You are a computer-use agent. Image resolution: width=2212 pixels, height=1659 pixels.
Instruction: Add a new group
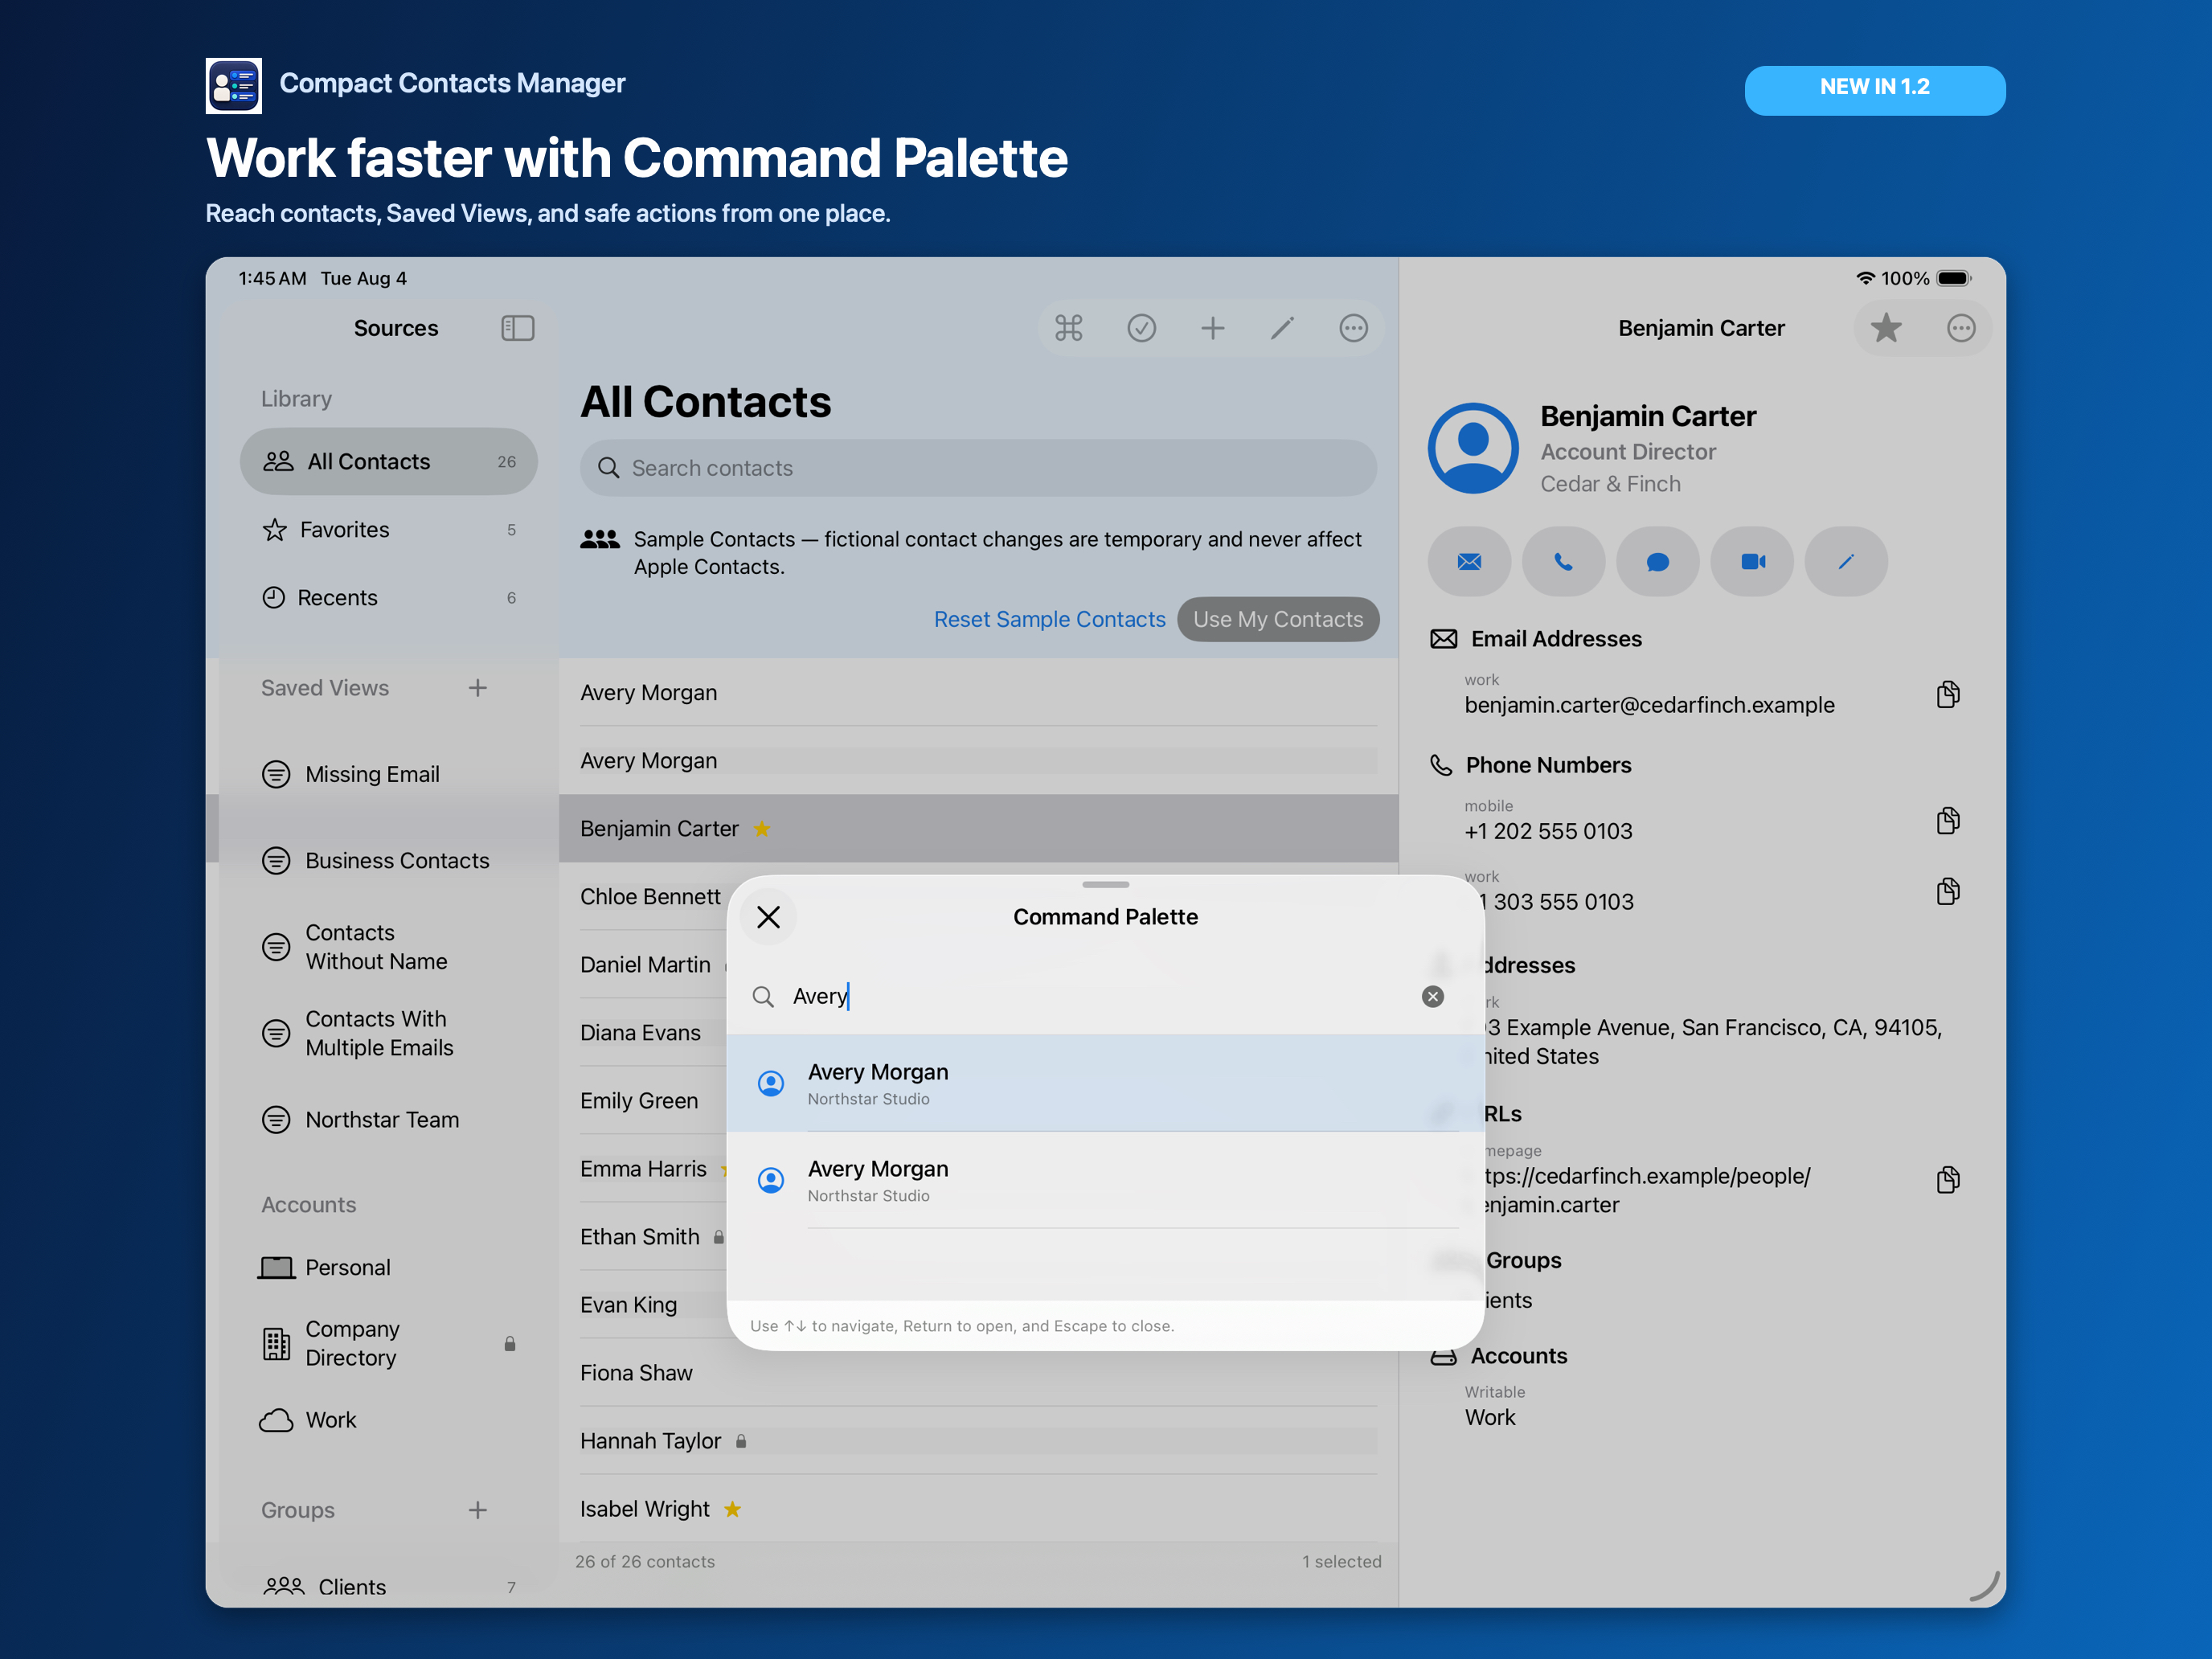coord(477,1510)
